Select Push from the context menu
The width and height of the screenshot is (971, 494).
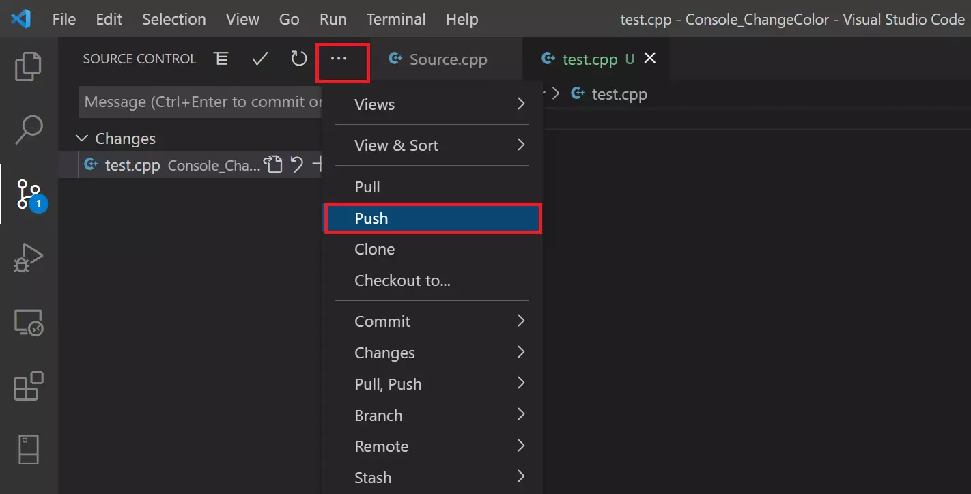(x=432, y=218)
